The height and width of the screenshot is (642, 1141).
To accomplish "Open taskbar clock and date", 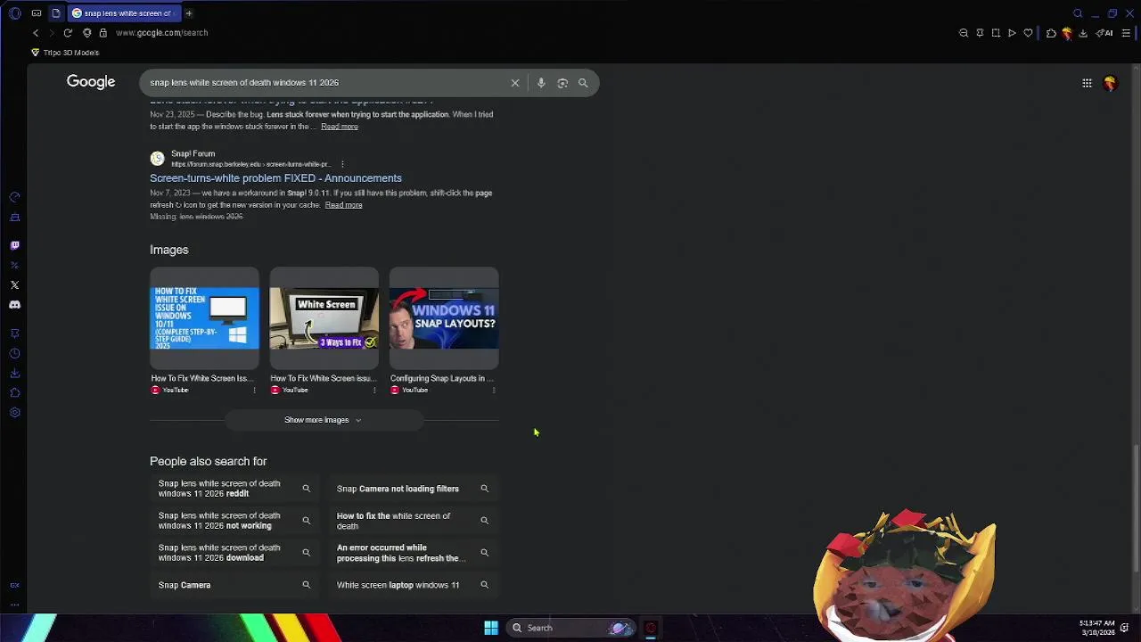I will (x=1096, y=628).
